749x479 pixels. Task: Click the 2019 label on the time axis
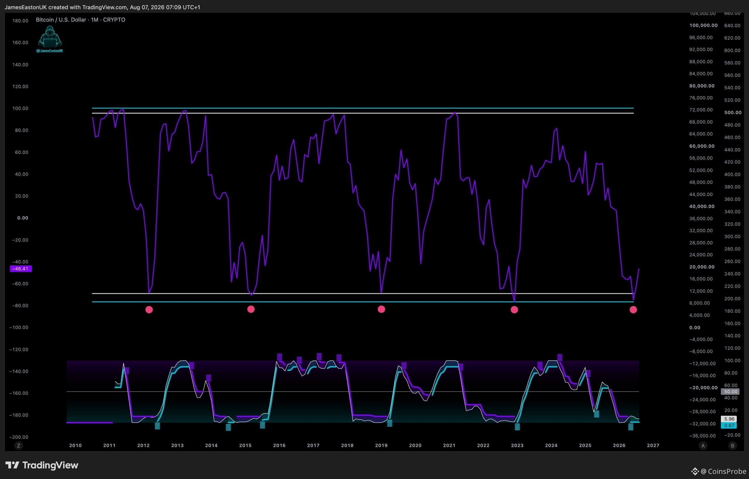pos(381,445)
